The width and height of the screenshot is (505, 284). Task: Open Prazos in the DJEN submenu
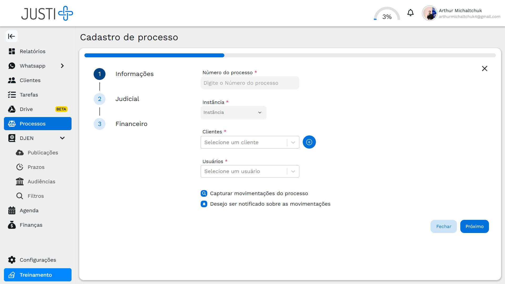click(x=36, y=167)
